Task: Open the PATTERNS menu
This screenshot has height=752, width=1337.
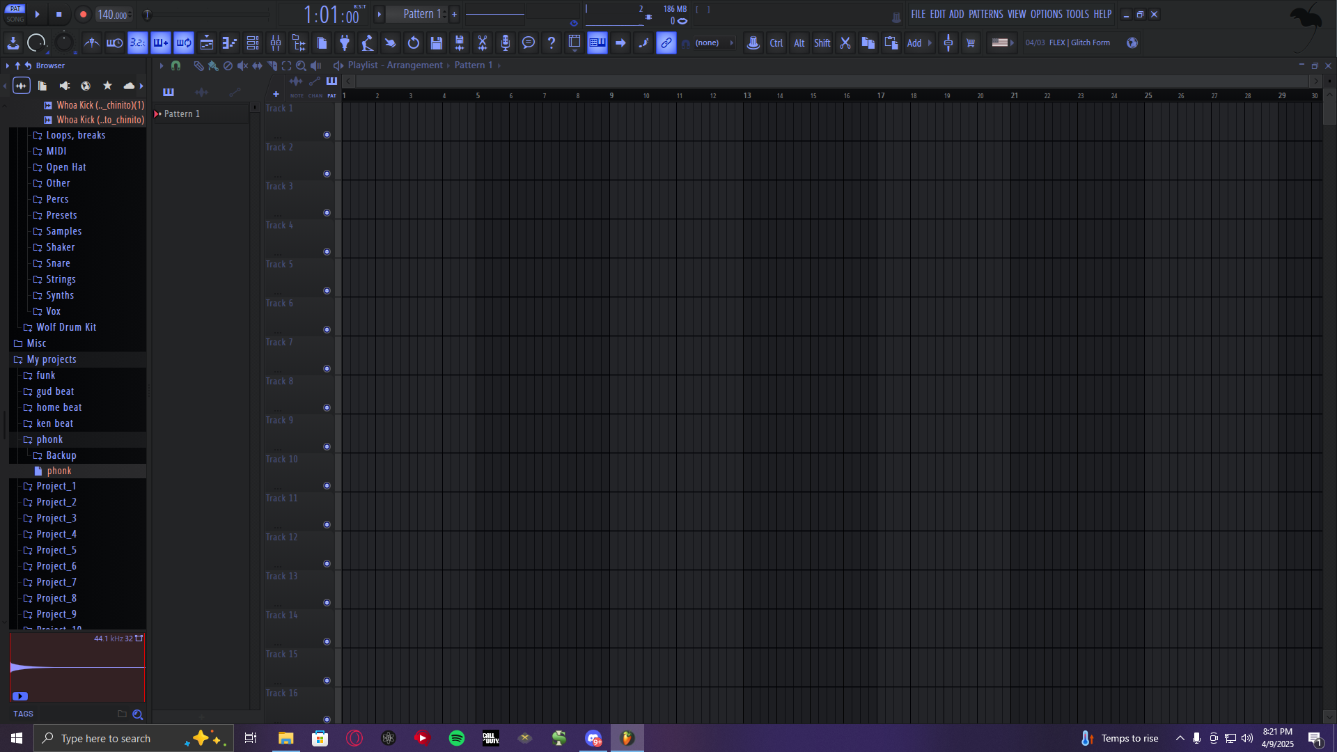Action: 985,14
